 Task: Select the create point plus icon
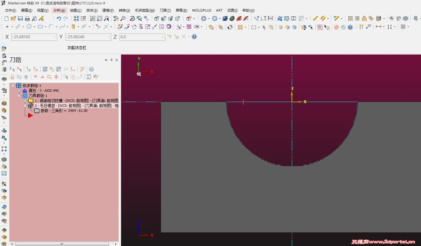pos(7,27)
